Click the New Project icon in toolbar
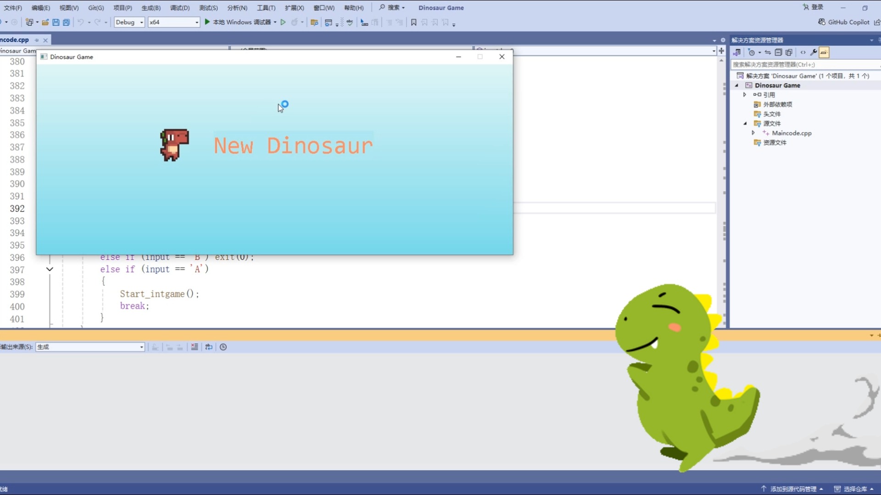 [x=29, y=22]
